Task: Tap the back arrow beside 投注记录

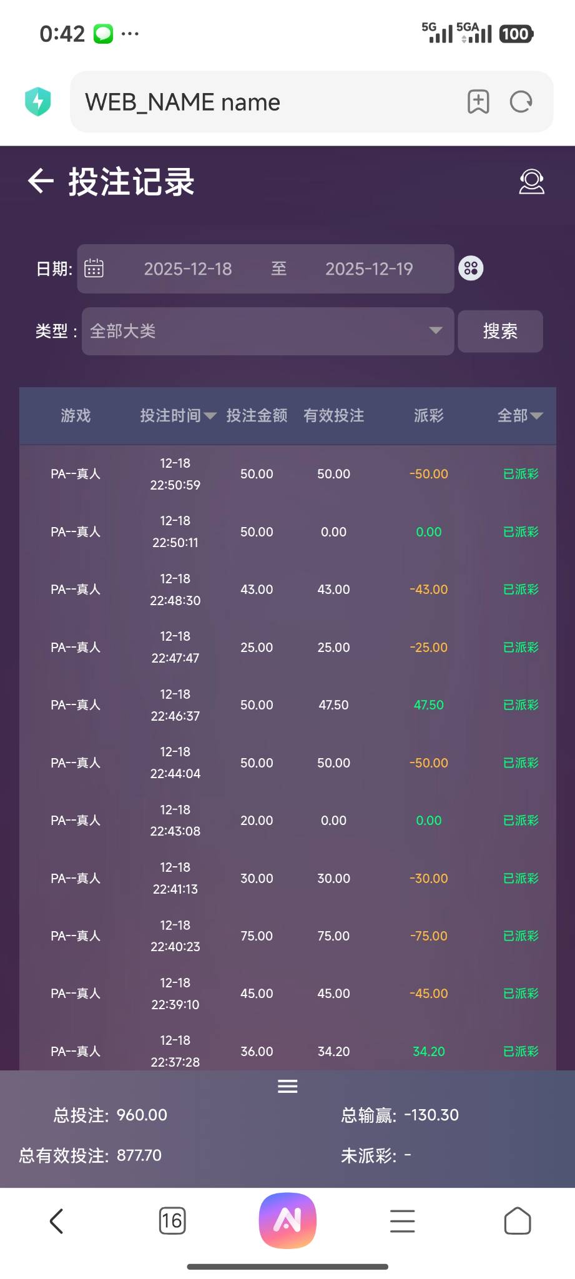Action: click(x=41, y=182)
